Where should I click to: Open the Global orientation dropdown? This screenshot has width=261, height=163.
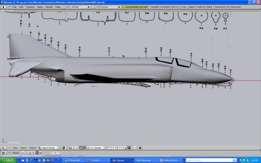(100, 148)
